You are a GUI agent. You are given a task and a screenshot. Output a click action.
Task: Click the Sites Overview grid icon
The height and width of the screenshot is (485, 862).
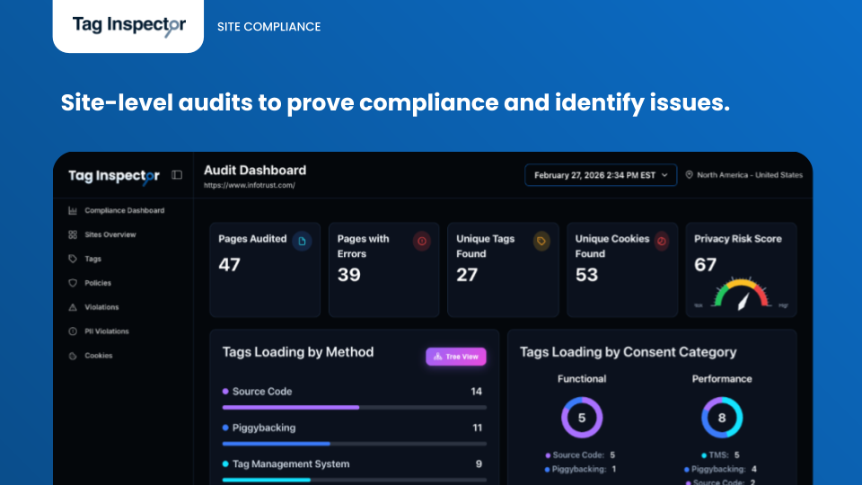point(73,234)
